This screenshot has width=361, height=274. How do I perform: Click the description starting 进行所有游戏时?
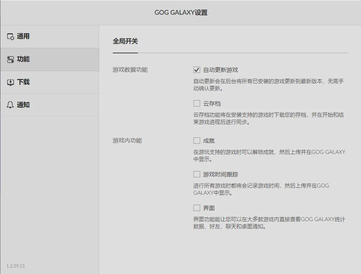261,189
